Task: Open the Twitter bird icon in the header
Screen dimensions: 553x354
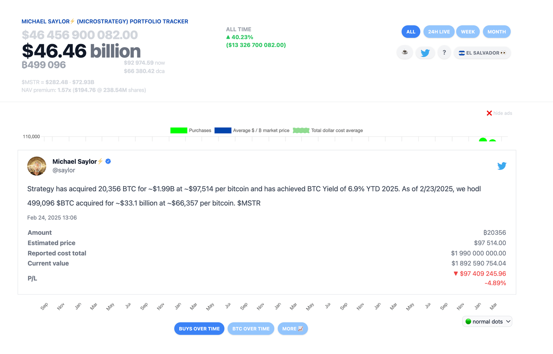Action: click(x=425, y=53)
